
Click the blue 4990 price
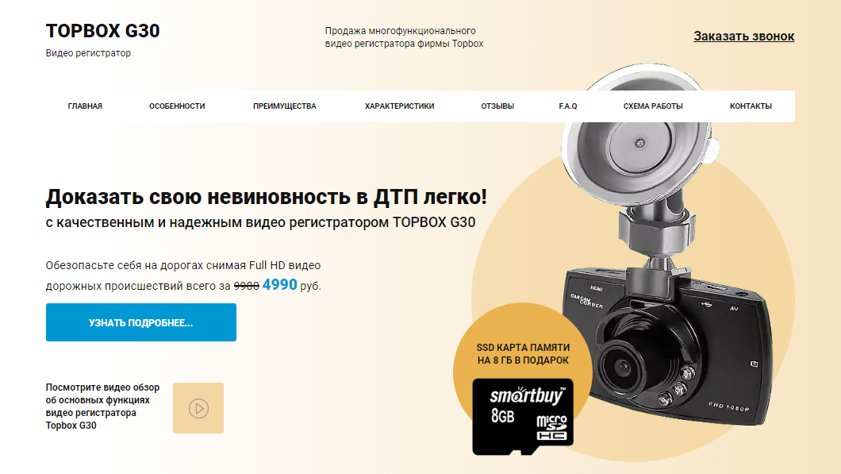coord(279,284)
